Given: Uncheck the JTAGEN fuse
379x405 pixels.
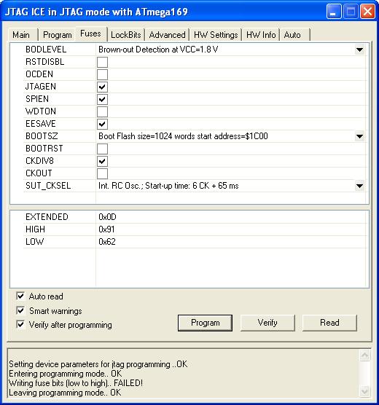Looking at the screenshot, I should pos(102,87).
